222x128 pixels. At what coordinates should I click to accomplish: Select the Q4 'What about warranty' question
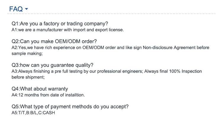(x=40, y=89)
